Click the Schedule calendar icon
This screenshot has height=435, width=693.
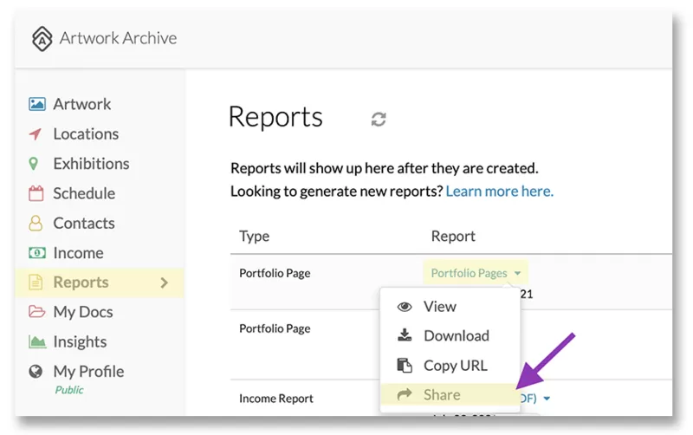coord(36,193)
